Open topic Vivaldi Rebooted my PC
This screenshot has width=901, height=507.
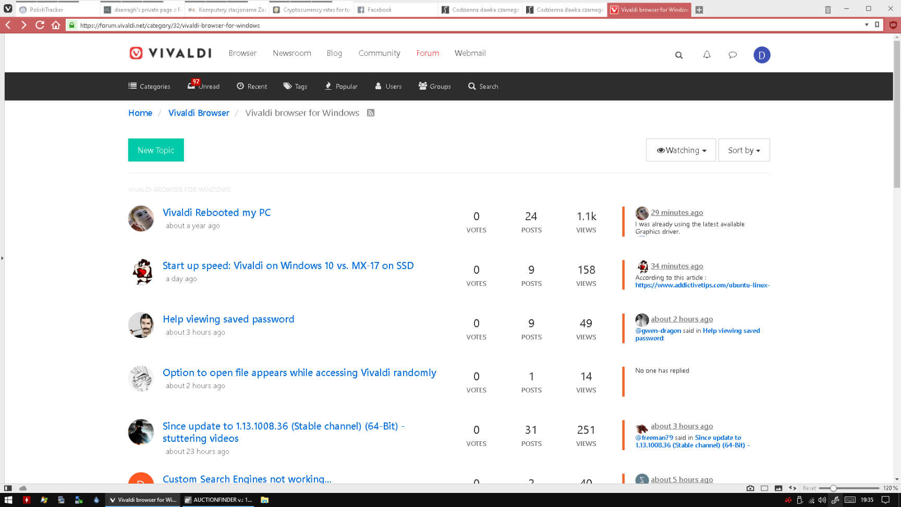click(x=217, y=212)
